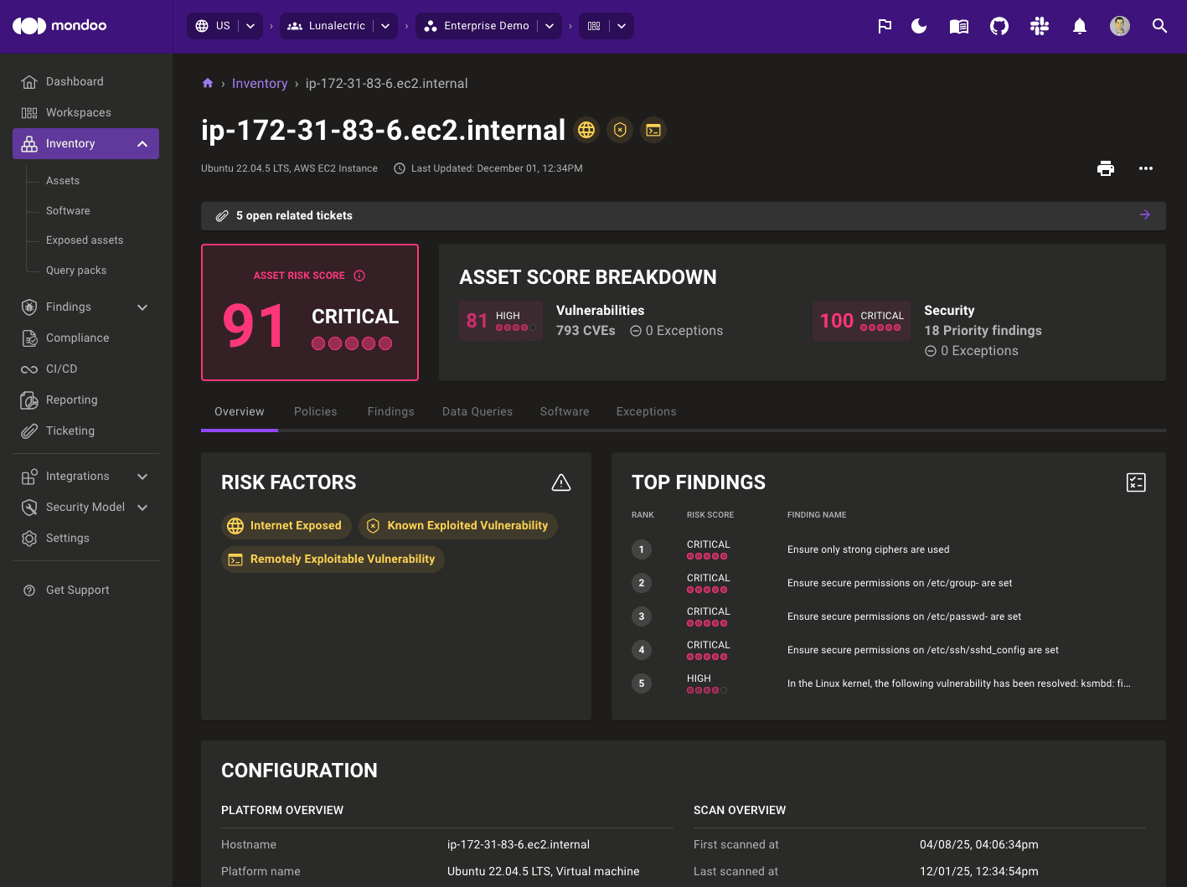Viewport: 1187px width, 887px height.
Task: Open the printer icon for this asset
Action: [1106, 168]
